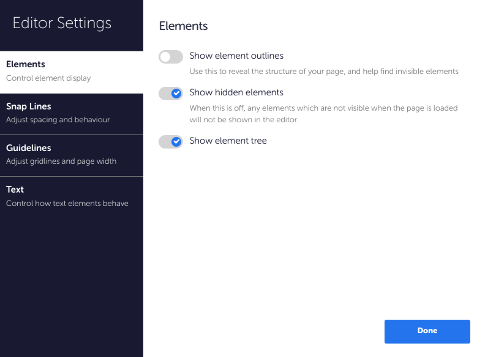Click the 'Show hidden elements' label text
Viewport: 485px width, 357px height.
(236, 92)
